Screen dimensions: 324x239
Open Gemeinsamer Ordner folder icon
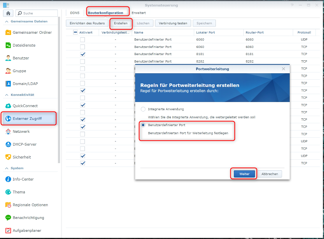[8, 33]
